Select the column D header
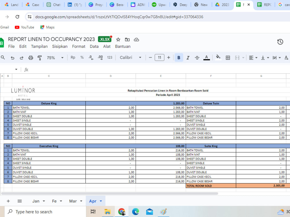 click(x=110, y=76)
